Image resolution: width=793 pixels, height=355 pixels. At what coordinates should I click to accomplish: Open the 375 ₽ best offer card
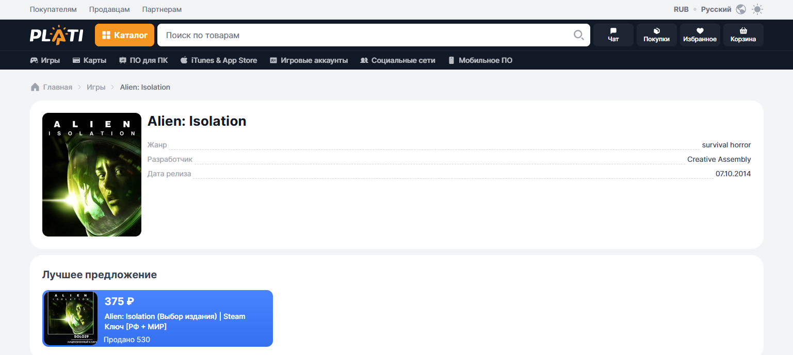coord(157,318)
